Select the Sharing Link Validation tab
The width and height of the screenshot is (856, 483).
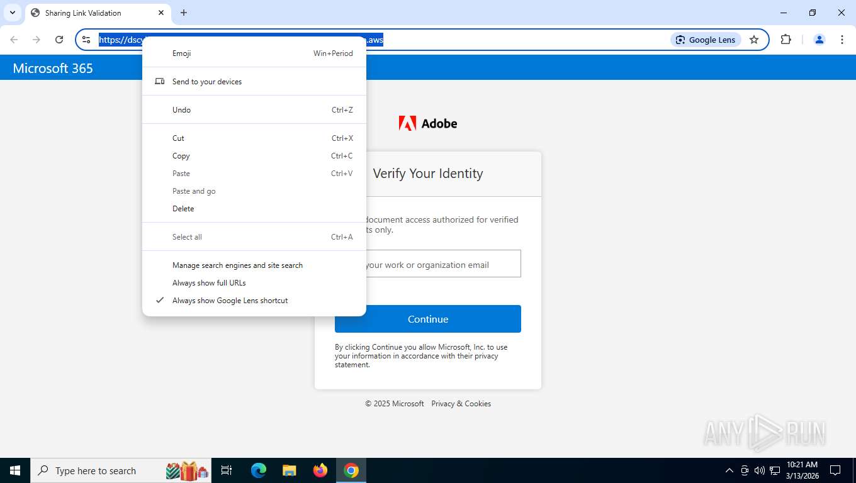[98, 13]
